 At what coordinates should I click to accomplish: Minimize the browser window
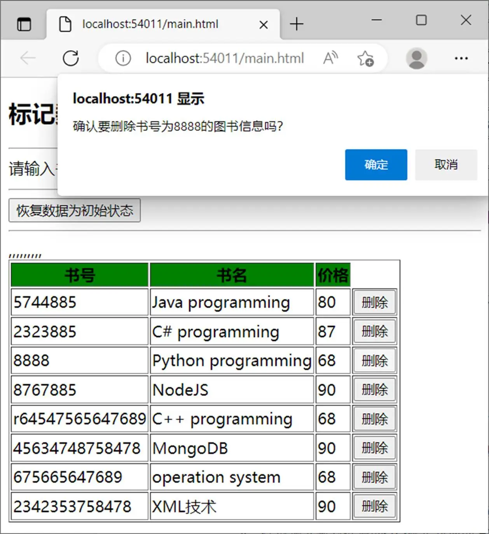(377, 20)
